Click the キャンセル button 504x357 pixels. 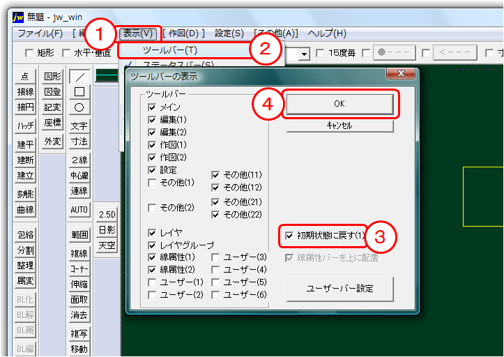pyautogui.click(x=339, y=126)
